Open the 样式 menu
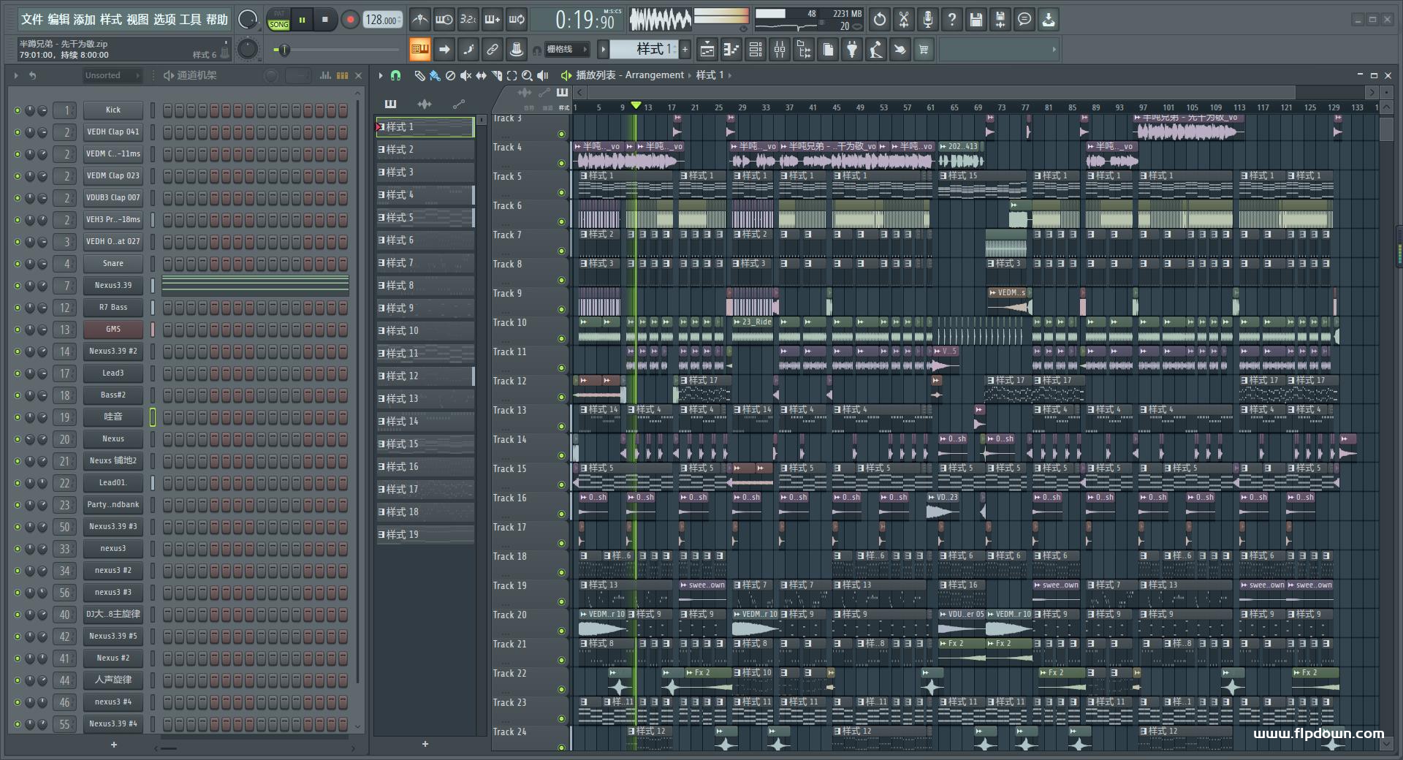This screenshot has height=760, width=1403. click(x=111, y=20)
